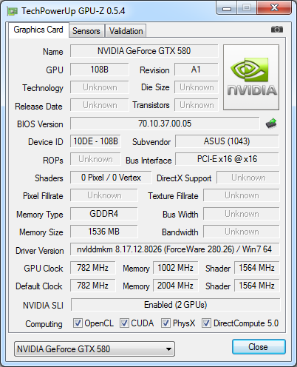Viewport: 297px width, 367px height.
Task: Click the Default Clock 782 MHz field
Action: tap(92, 286)
